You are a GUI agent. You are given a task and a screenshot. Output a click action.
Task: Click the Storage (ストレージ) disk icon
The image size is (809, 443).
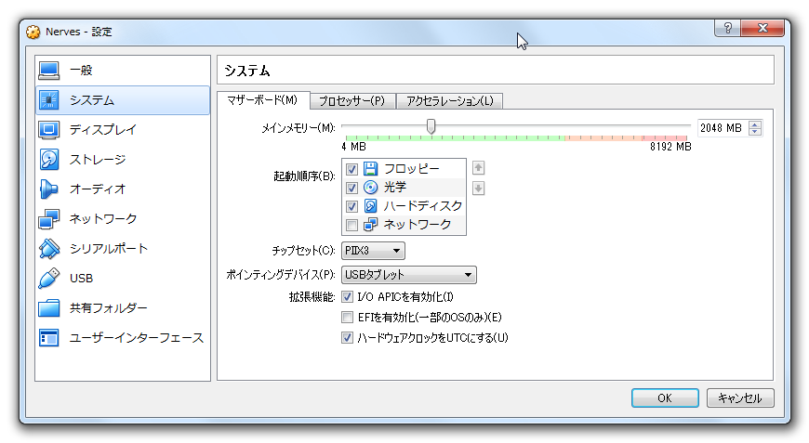click(49, 159)
